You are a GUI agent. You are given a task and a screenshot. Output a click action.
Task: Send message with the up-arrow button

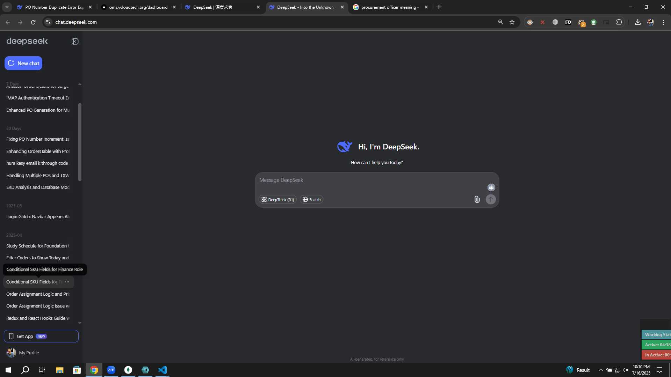pos(491,199)
